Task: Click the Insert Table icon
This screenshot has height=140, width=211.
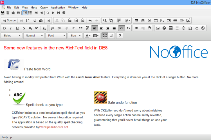Action: [171, 28]
